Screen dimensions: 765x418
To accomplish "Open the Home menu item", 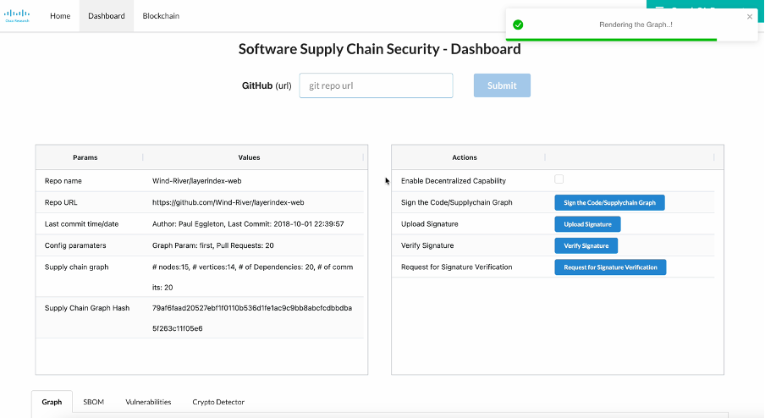I will pyautogui.click(x=60, y=16).
